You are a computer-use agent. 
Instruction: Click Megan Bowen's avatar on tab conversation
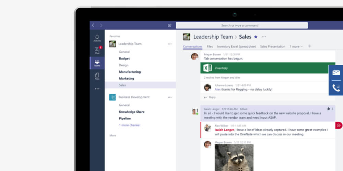(x=195, y=56)
